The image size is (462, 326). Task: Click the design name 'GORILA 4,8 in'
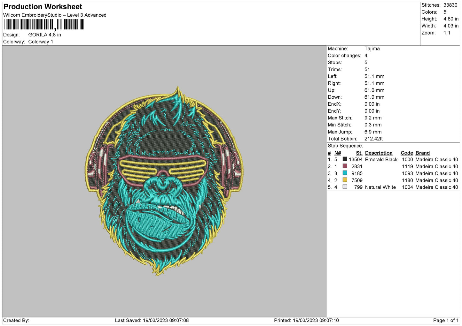[x=44, y=35]
